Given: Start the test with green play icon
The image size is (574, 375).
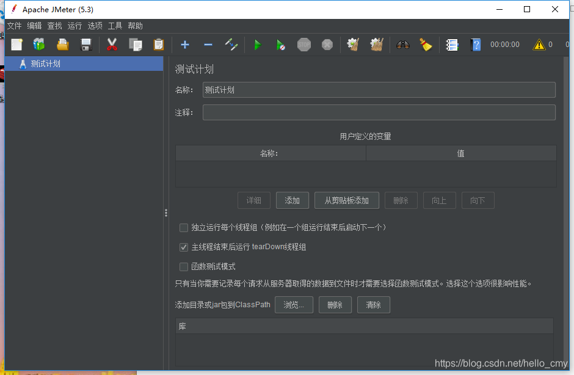Looking at the screenshot, I should [x=258, y=45].
